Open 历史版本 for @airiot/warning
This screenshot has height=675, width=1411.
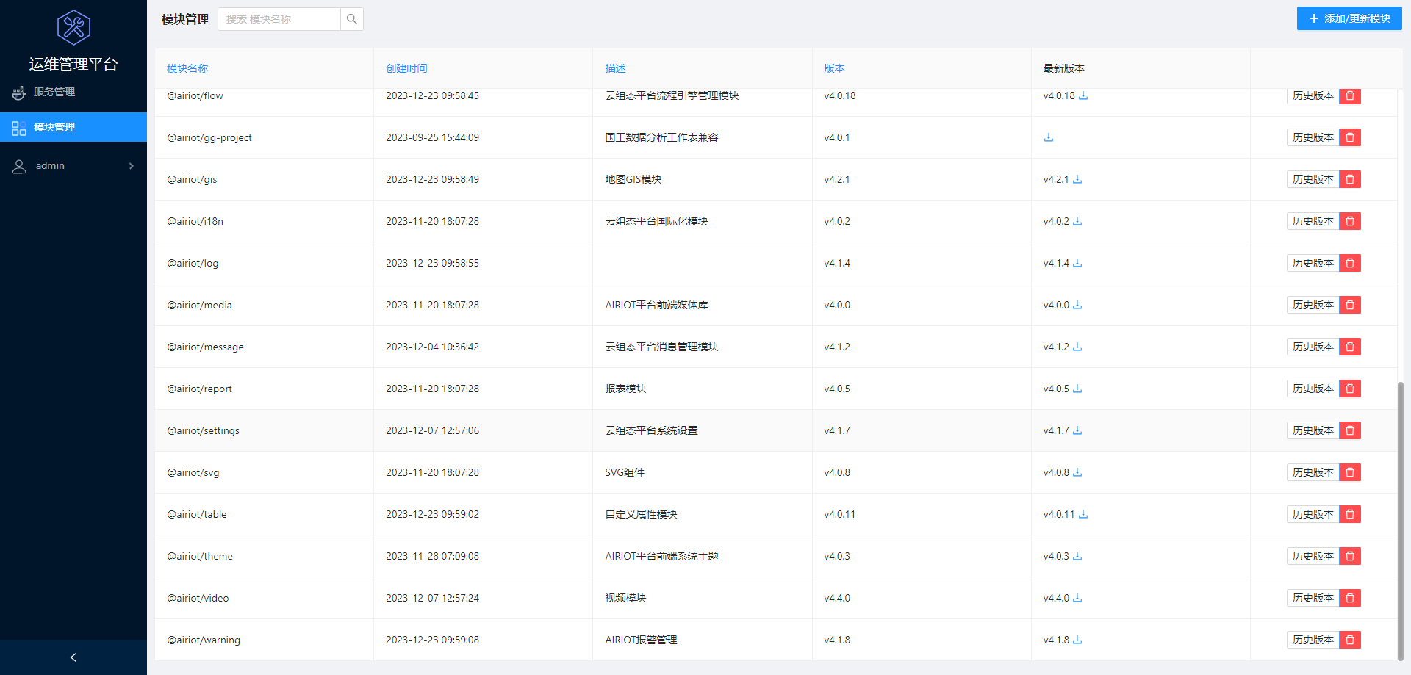(1313, 640)
